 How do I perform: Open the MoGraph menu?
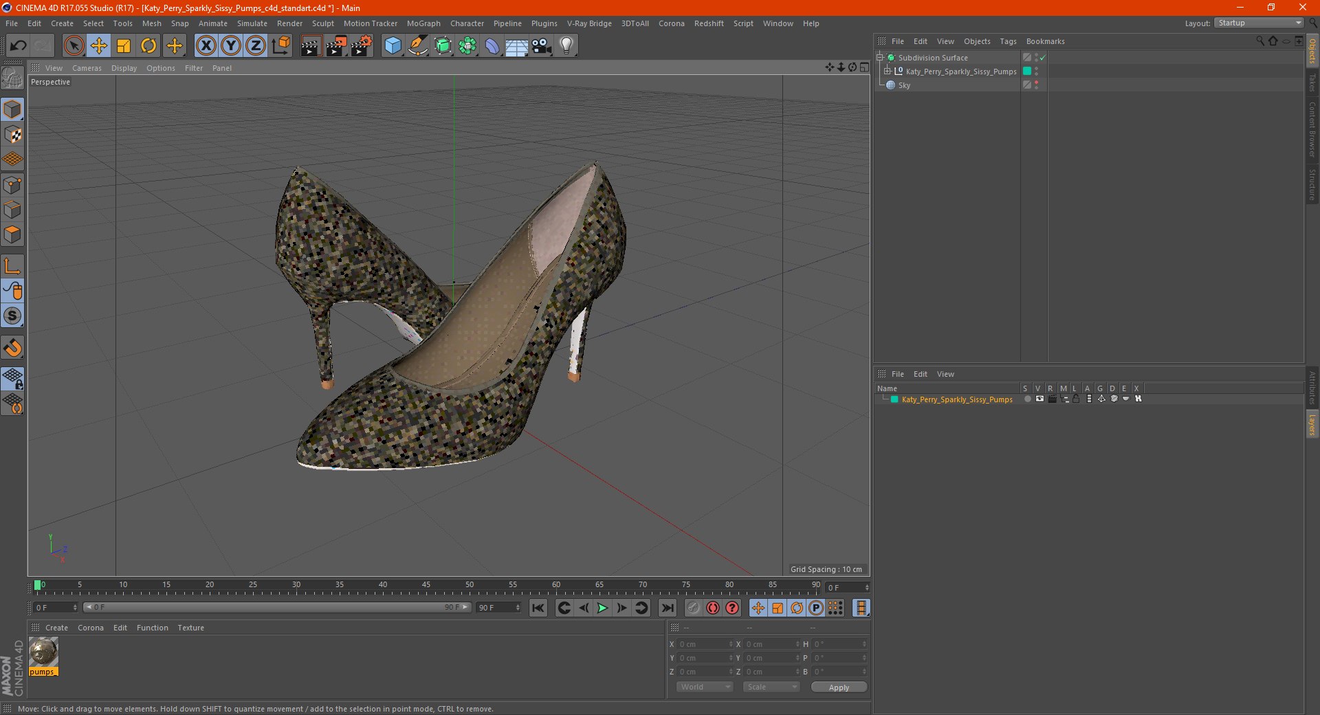(x=423, y=23)
